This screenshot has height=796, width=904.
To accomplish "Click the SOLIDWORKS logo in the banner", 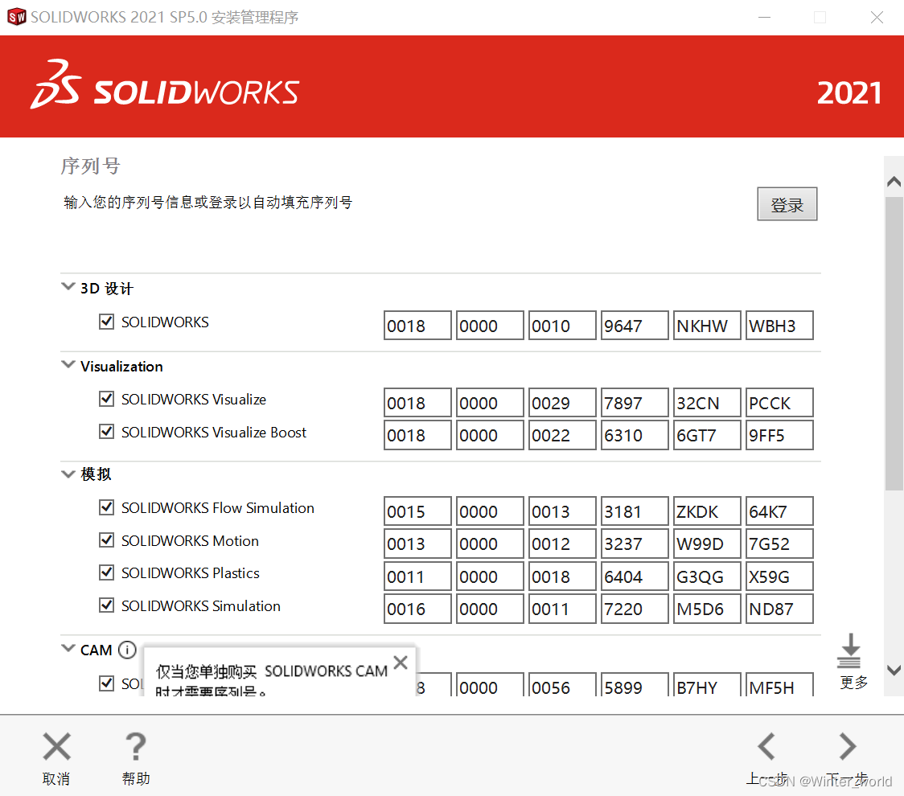I will click(x=165, y=85).
